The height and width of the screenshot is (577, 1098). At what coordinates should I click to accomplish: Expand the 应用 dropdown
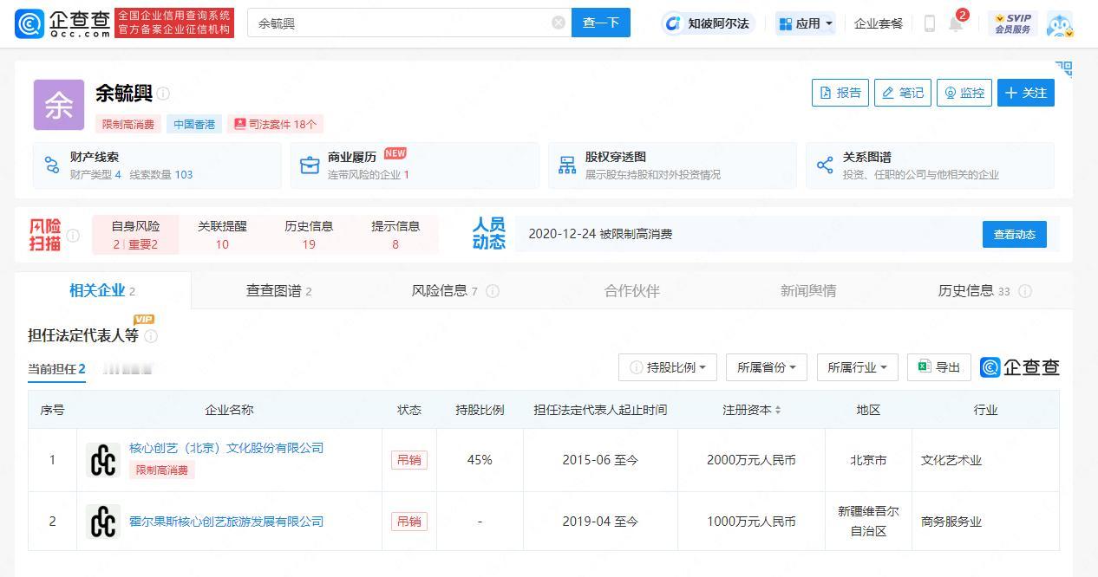806,23
